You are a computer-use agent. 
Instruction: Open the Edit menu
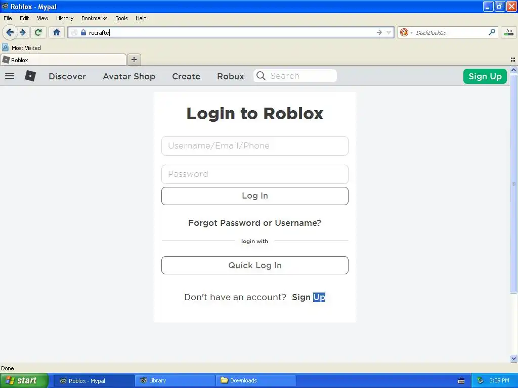24,18
